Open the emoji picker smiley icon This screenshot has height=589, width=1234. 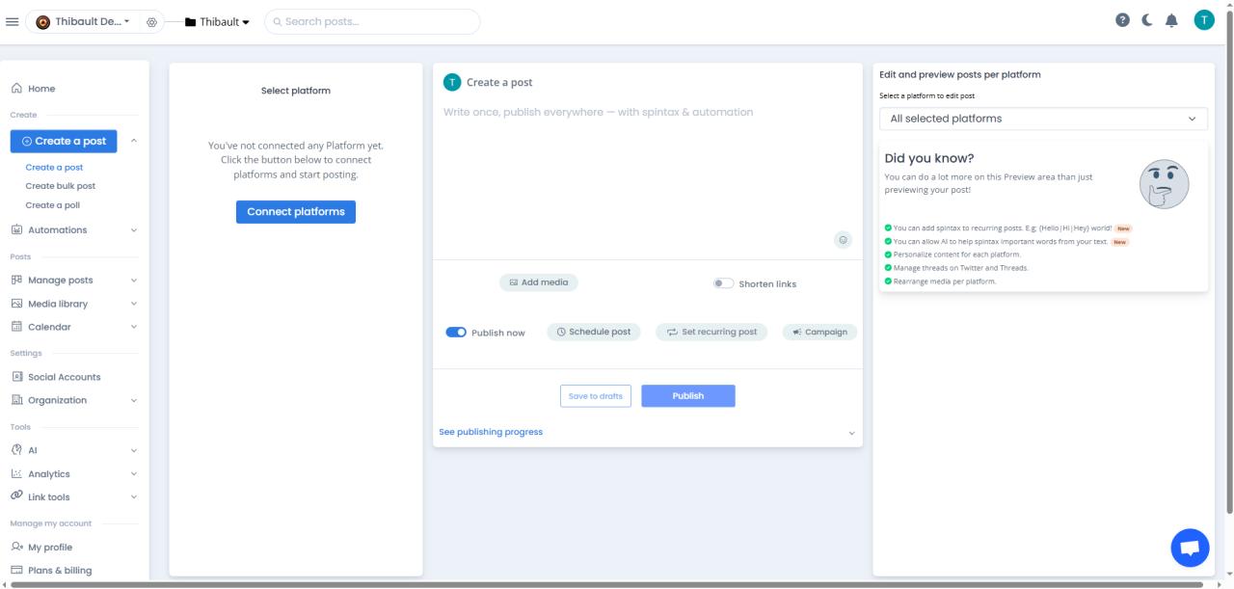pyautogui.click(x=844, y=240)
